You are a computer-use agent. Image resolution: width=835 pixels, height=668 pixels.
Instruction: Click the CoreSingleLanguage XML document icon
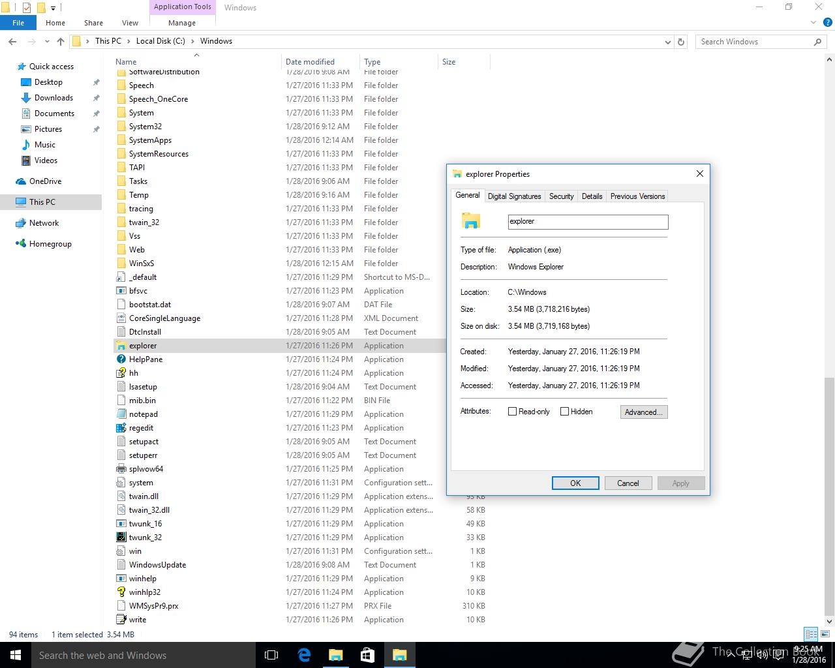click(x=121, y=318)
